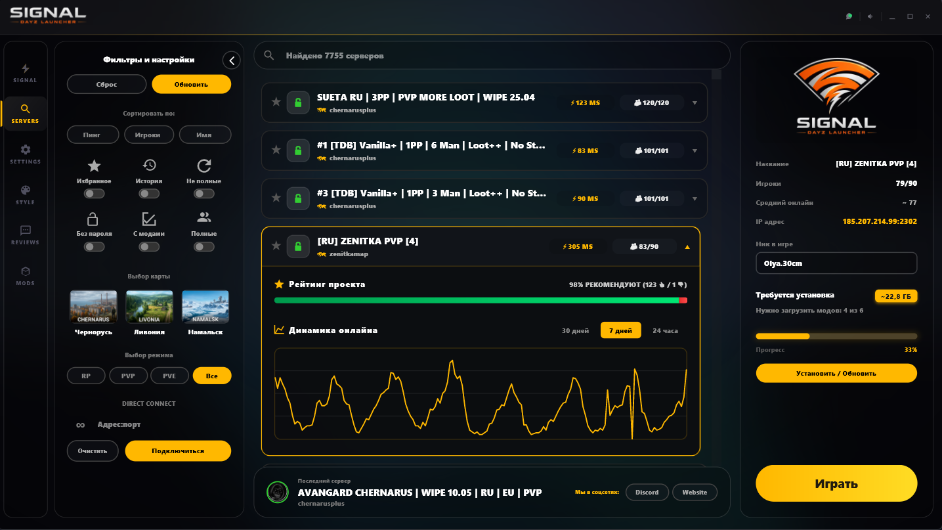Click the Полные people icon
Viewport: 942px width, 530px height.
(204, 217)
